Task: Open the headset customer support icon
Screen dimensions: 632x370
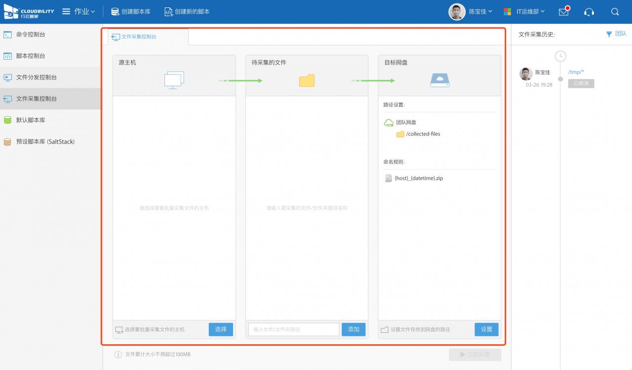Action: point(589,12)
